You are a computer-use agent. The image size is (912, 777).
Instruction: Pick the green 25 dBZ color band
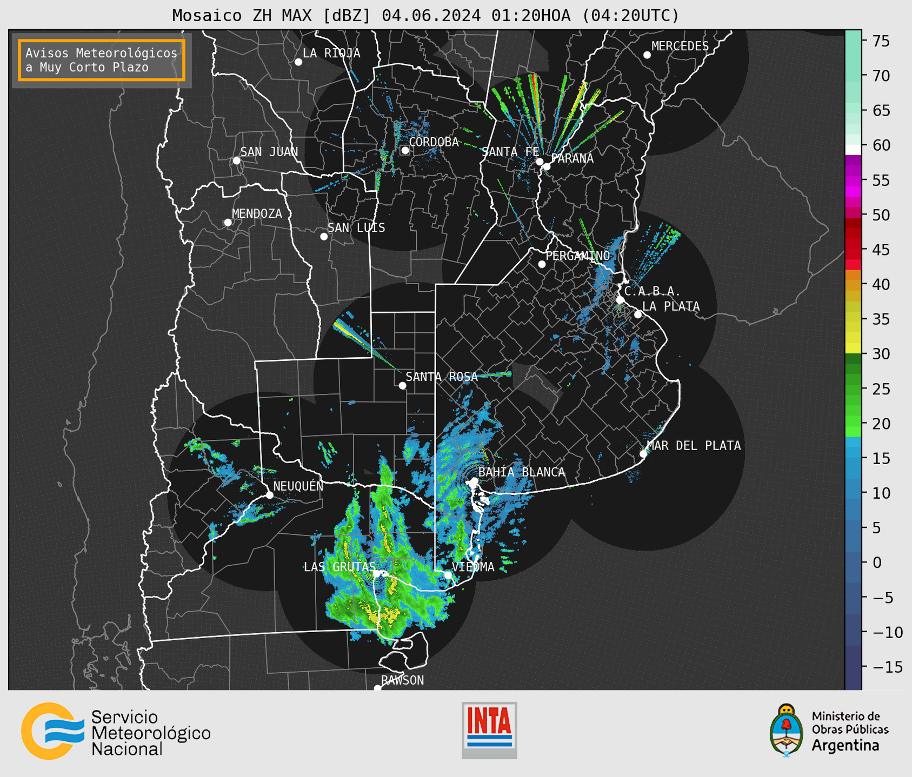pyautogui.click(x=853, y=389)
